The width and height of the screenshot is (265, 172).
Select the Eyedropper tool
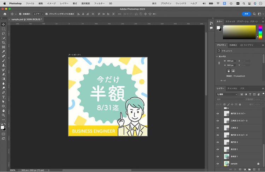click(4, 52)
